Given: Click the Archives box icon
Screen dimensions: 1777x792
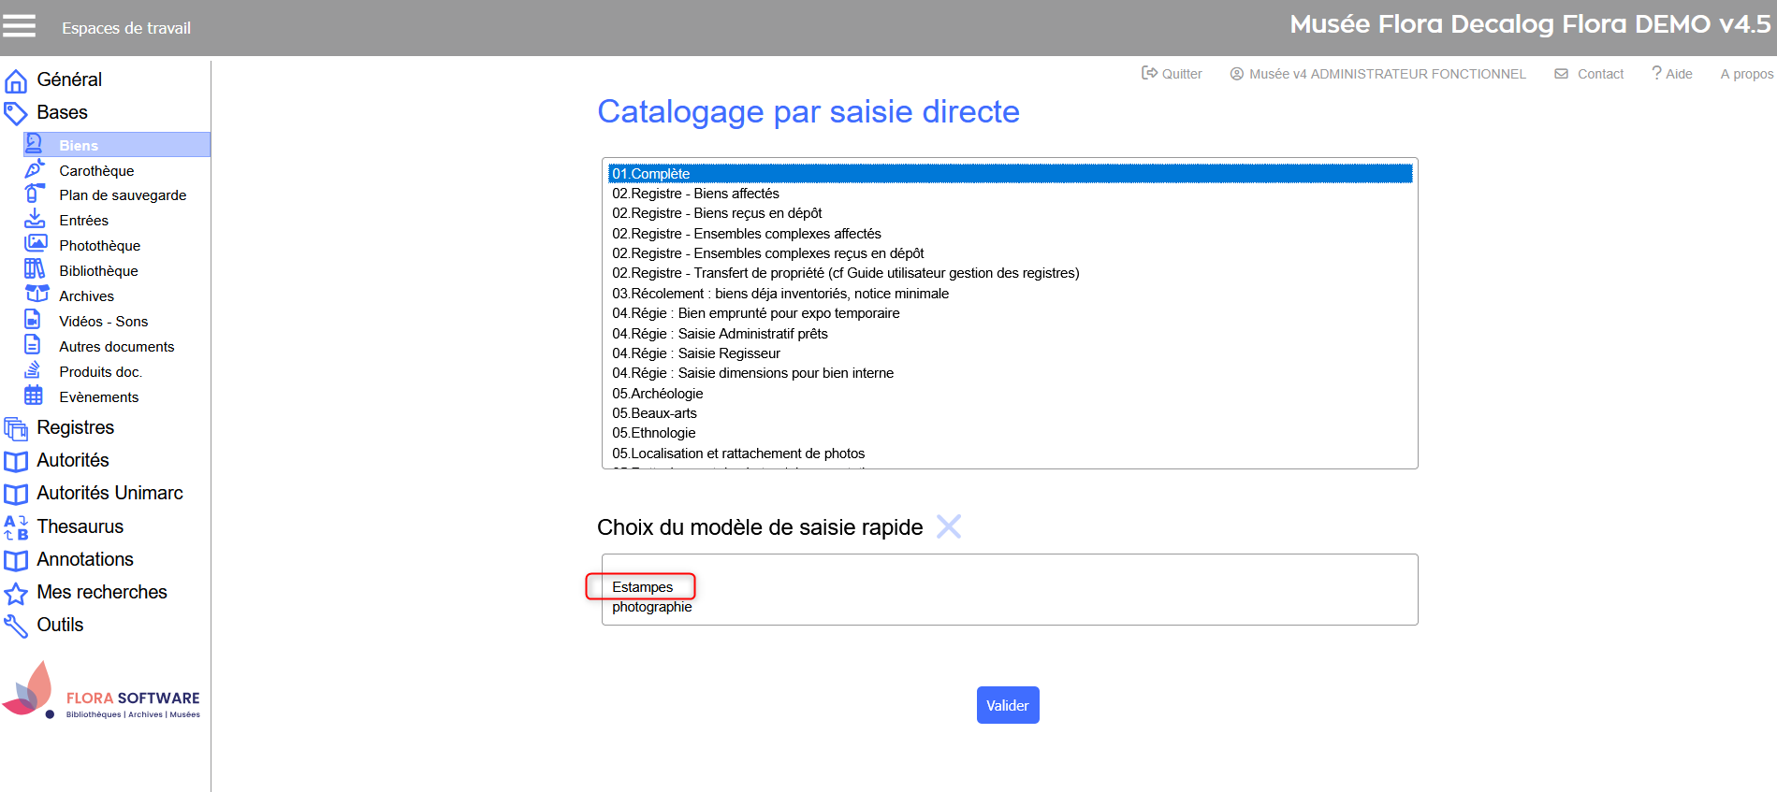Looking at the screenshot, I should pos(36,295).
